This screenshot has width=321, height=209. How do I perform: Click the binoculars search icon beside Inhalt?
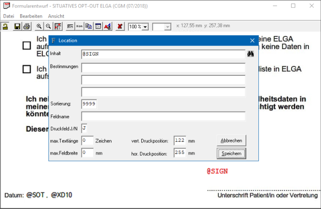coord(250,54)
